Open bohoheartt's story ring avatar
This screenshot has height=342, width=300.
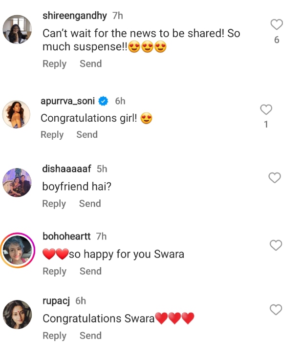[x=18, y=251]
